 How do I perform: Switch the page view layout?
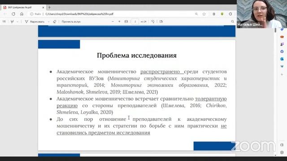tap(161, 21)
